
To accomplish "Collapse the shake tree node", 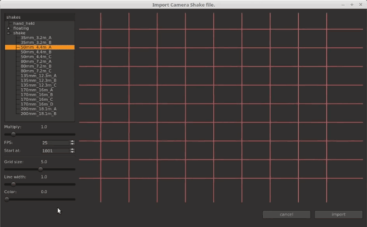I will click(8, 33).
